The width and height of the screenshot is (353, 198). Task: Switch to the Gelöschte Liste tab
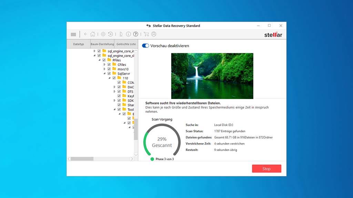point(126,44)
